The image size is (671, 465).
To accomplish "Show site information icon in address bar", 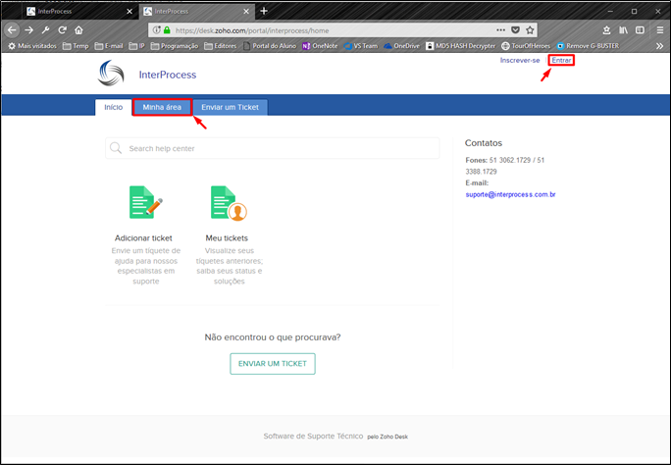I will click(157, 30).
